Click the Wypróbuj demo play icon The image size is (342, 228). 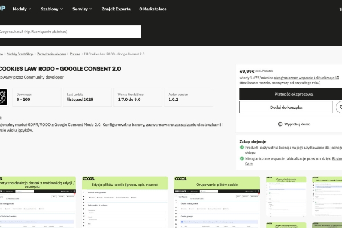[x=280, y=124]
